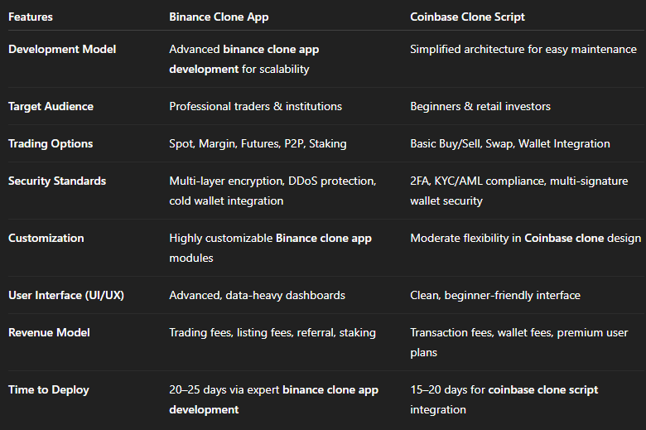Viewport: 646px width, 430px height.
Task: Click the 'Target Audience' row label
Action: [x=51, y=106]
